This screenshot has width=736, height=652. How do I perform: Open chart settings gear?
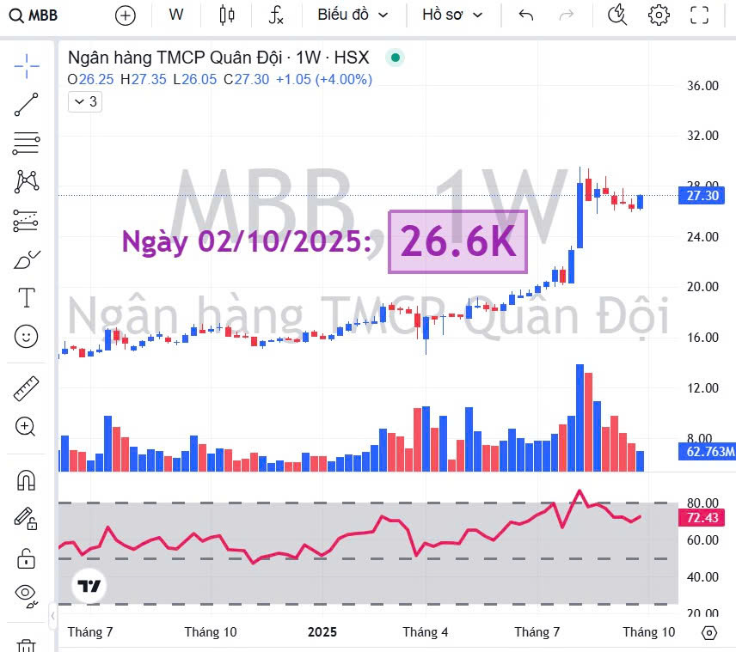tap(659, 15)
